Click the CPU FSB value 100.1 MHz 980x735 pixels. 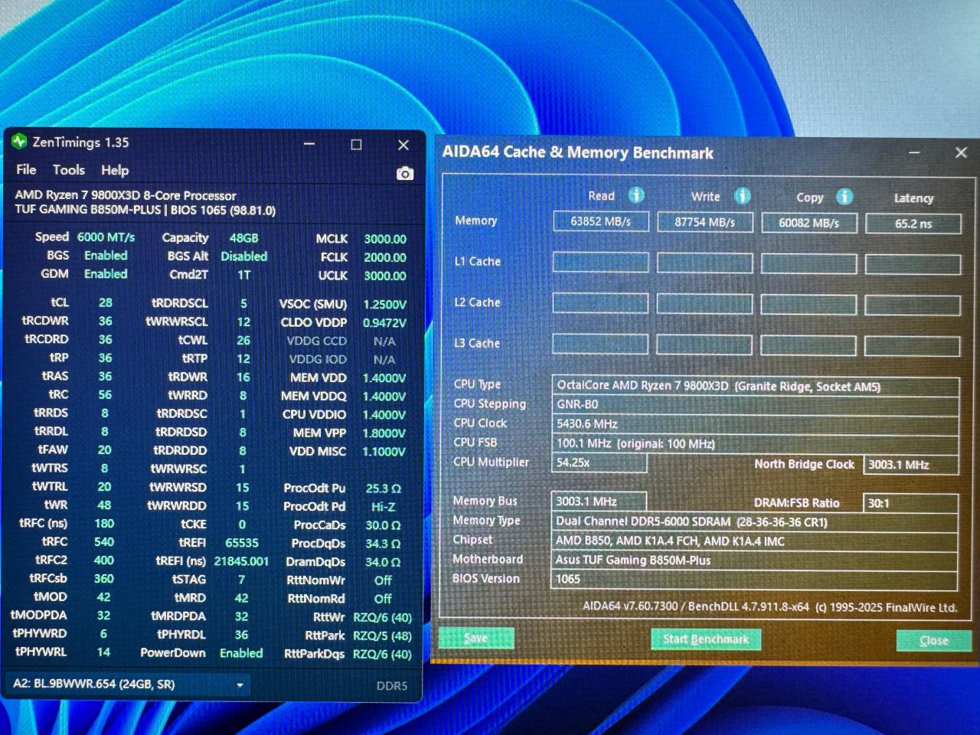[755, 444]
